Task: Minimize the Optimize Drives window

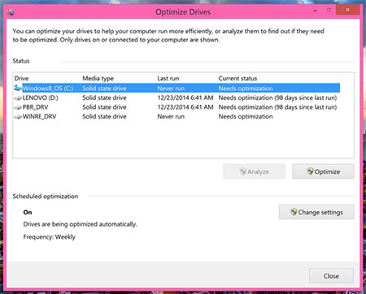Action: click(x=315, y=11)
